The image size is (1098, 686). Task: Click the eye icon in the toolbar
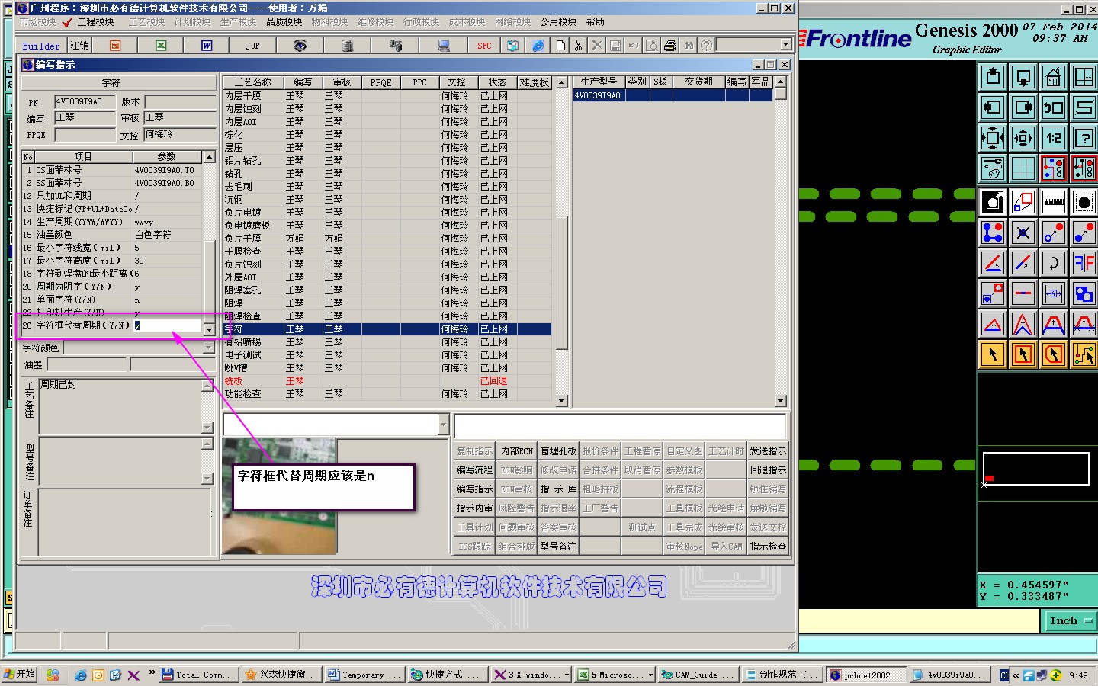[x=300, y=46]
